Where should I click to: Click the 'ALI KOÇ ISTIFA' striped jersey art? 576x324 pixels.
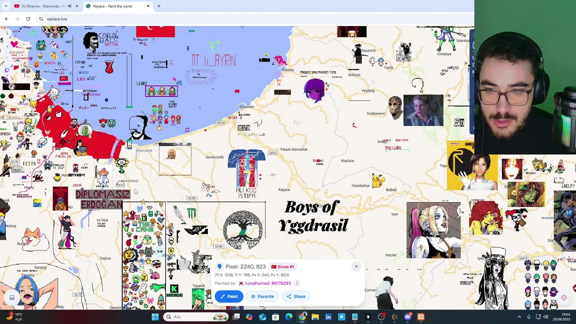[x=246, y=173]
